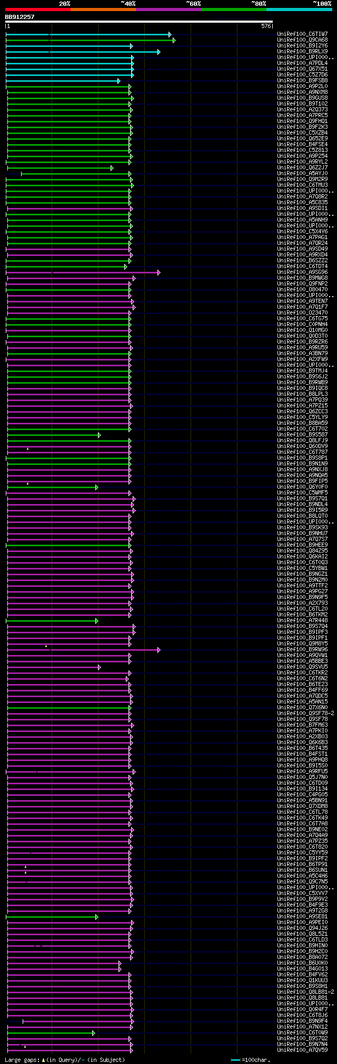Image resolution: width=337 pixels, height=1064 pixels.
Task: Open hit UniRef100_B9RLX9
Action: point(302,52)
